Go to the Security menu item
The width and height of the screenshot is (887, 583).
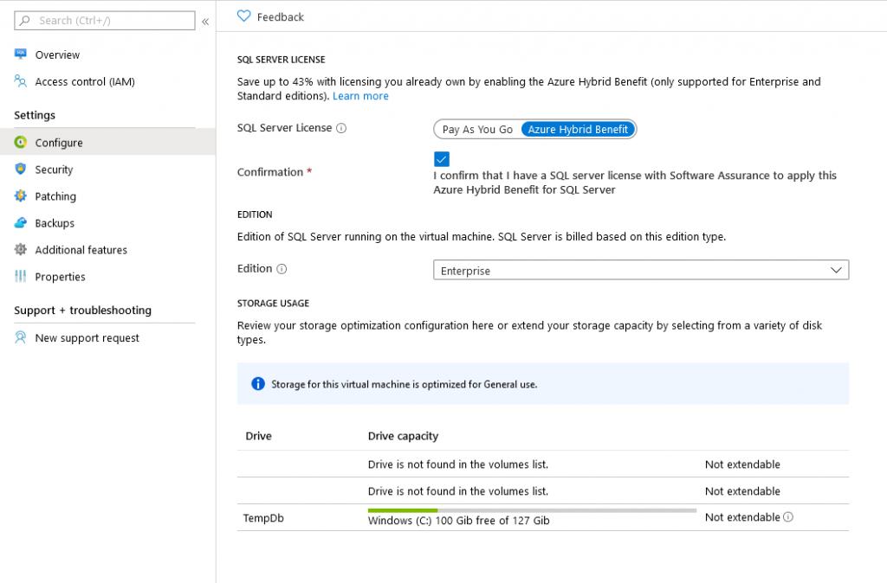click(x=107, y=169)
